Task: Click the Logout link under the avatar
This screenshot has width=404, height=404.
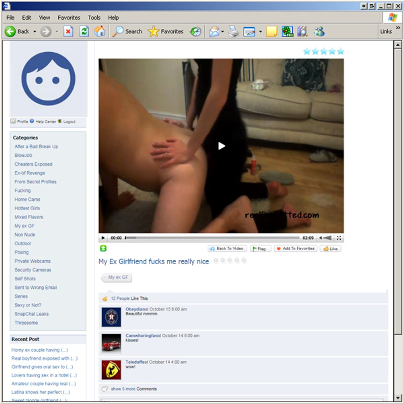Action: 69,121
